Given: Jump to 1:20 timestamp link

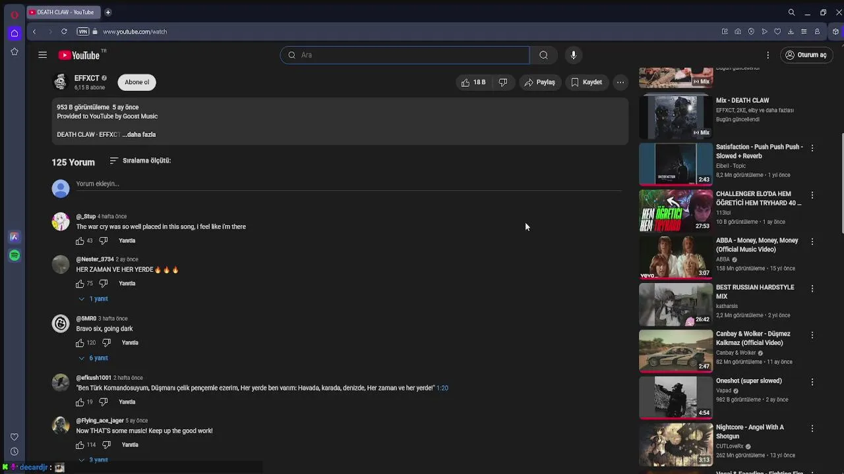Looking at the screenshot, I should click(x=442, y=388).
